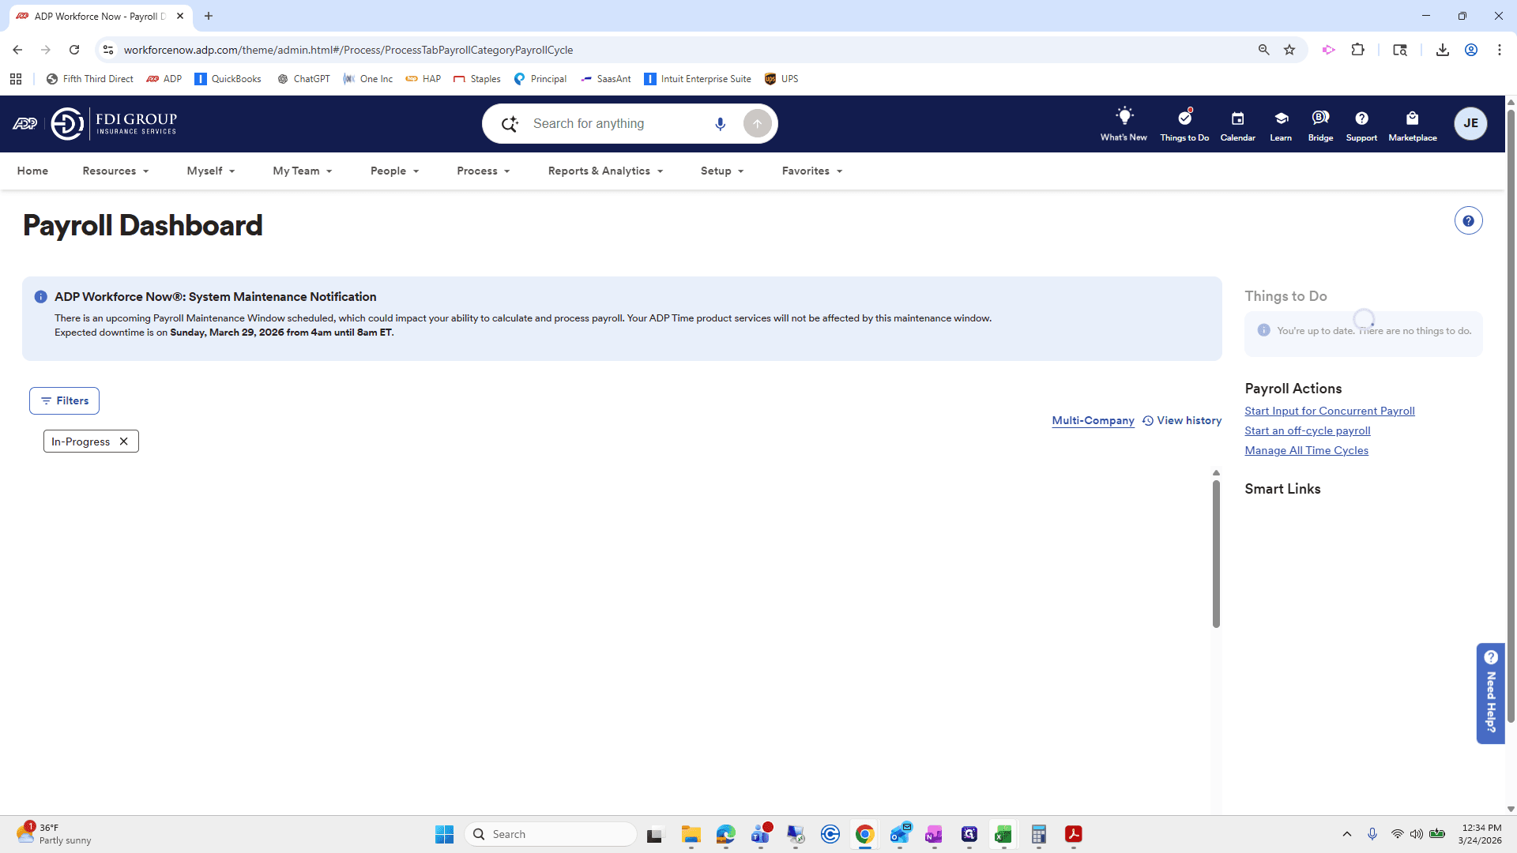
Task: Open the Support question mark icon
Action: coord(1361,124)
